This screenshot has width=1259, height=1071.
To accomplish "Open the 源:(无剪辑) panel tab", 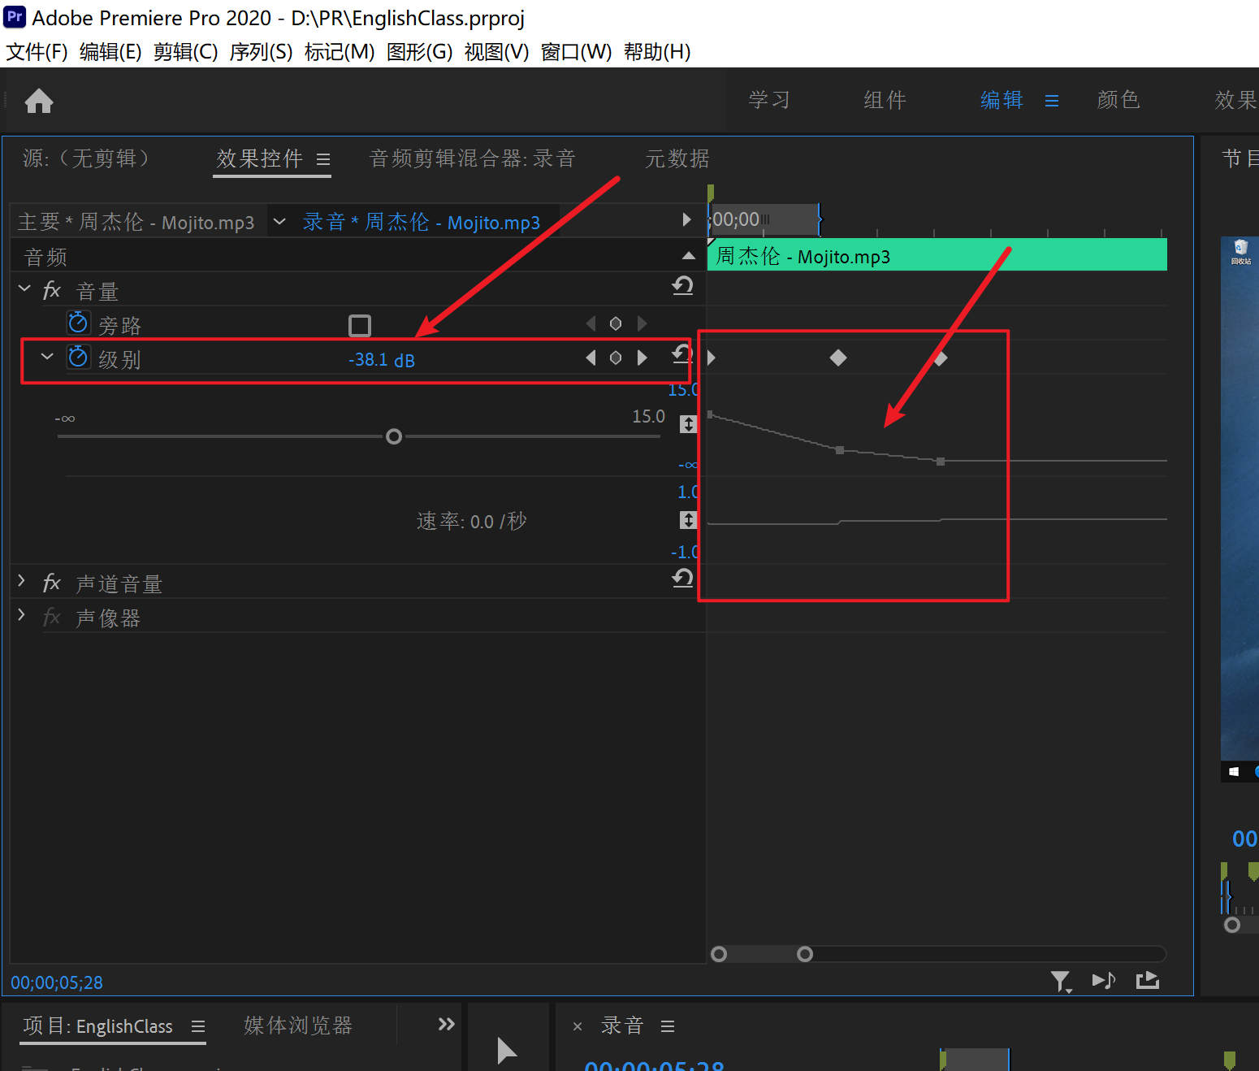I will point(87,158).
